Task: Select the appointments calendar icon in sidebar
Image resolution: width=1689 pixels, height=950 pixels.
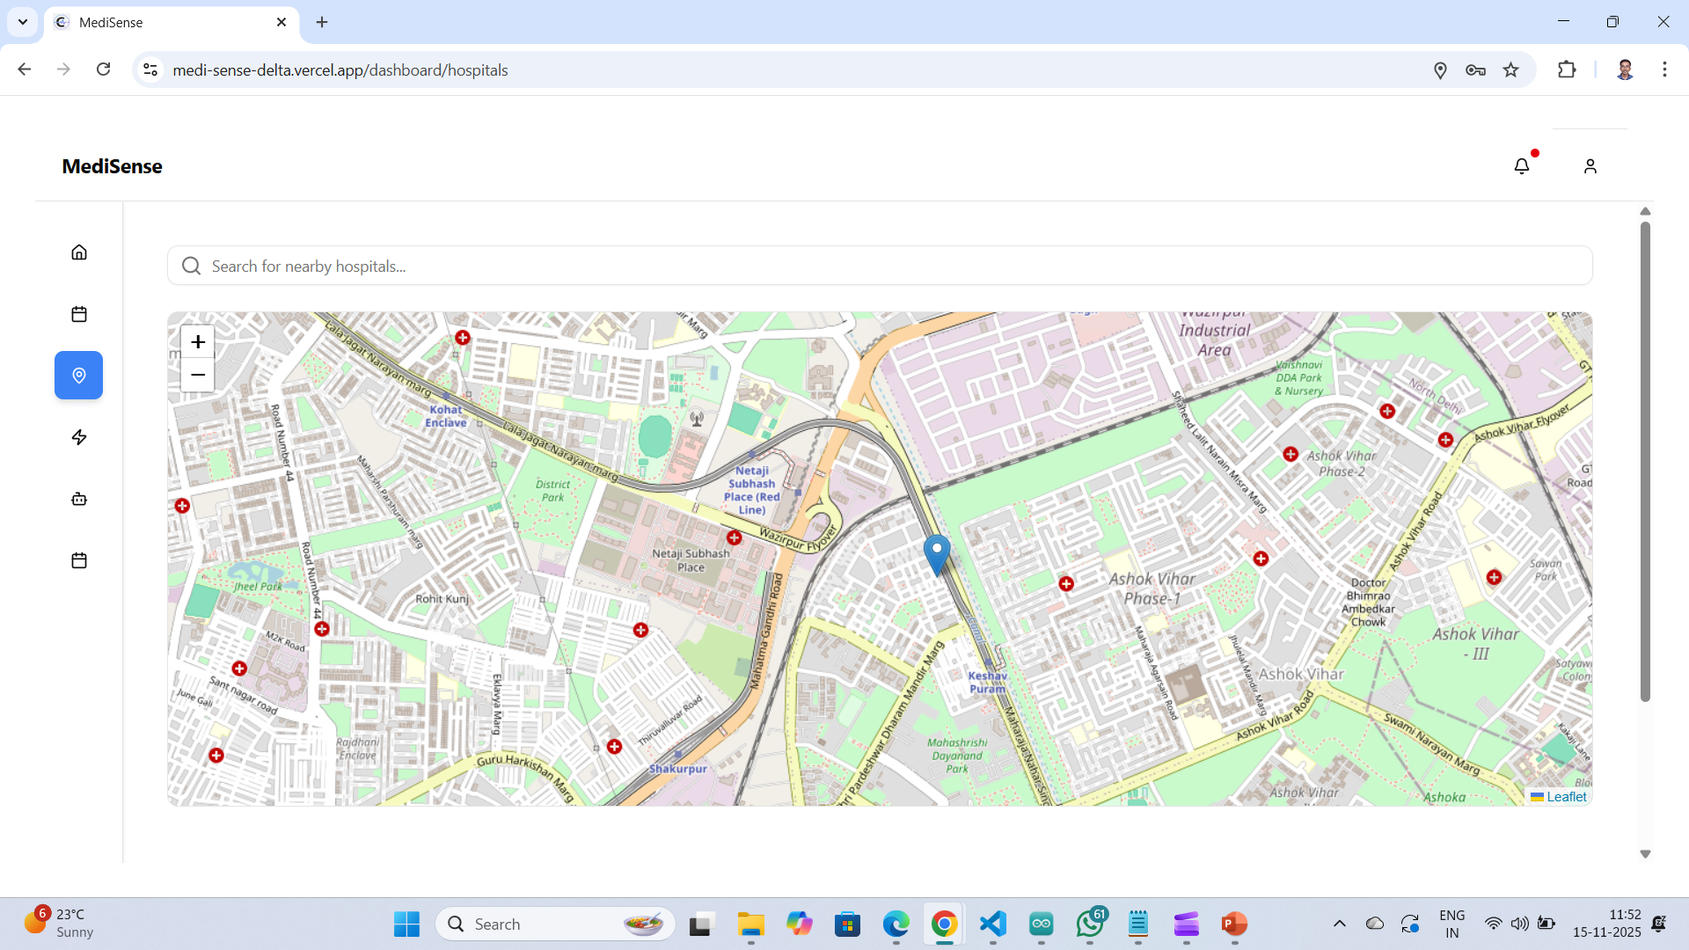Action: coord(78,313)
